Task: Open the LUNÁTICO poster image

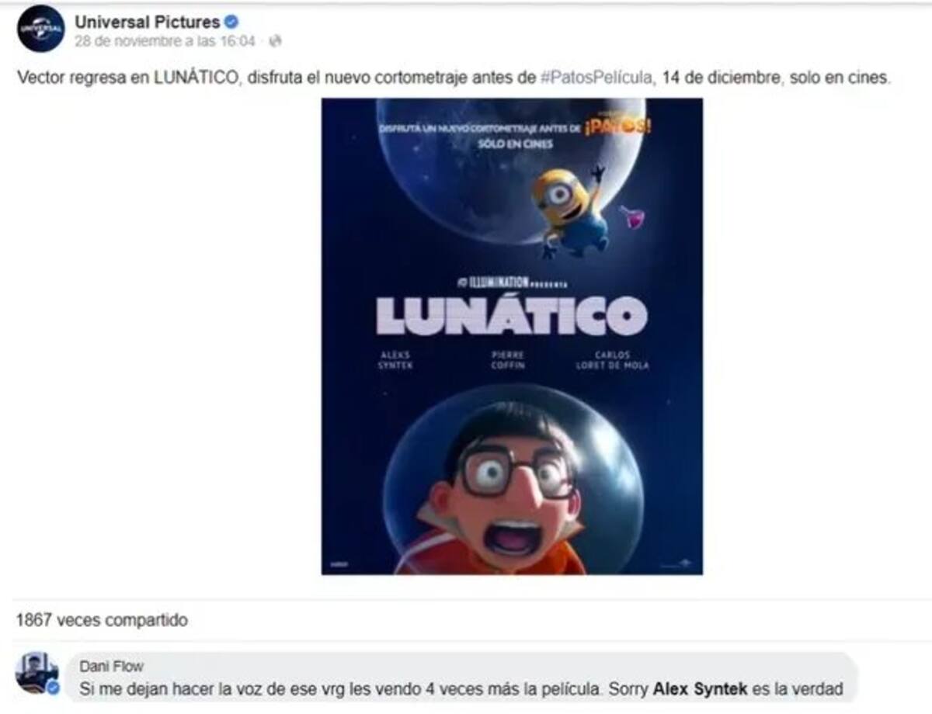Action: tap(512, 336)
